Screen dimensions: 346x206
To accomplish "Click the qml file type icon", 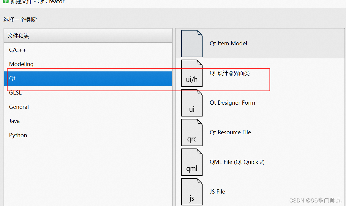I will tap(192, 162).
